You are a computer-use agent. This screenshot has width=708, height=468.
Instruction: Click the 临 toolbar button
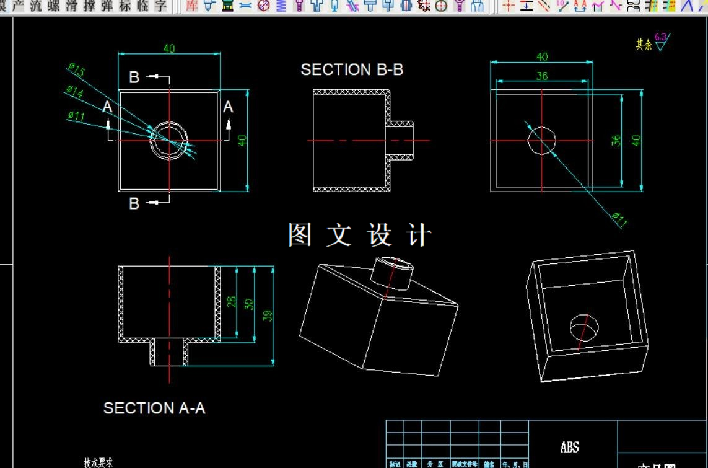point(142,6)
